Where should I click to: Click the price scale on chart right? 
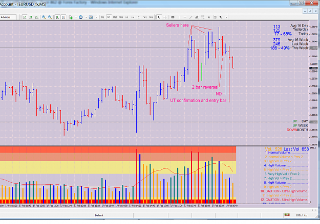click(x=313, y=83)
